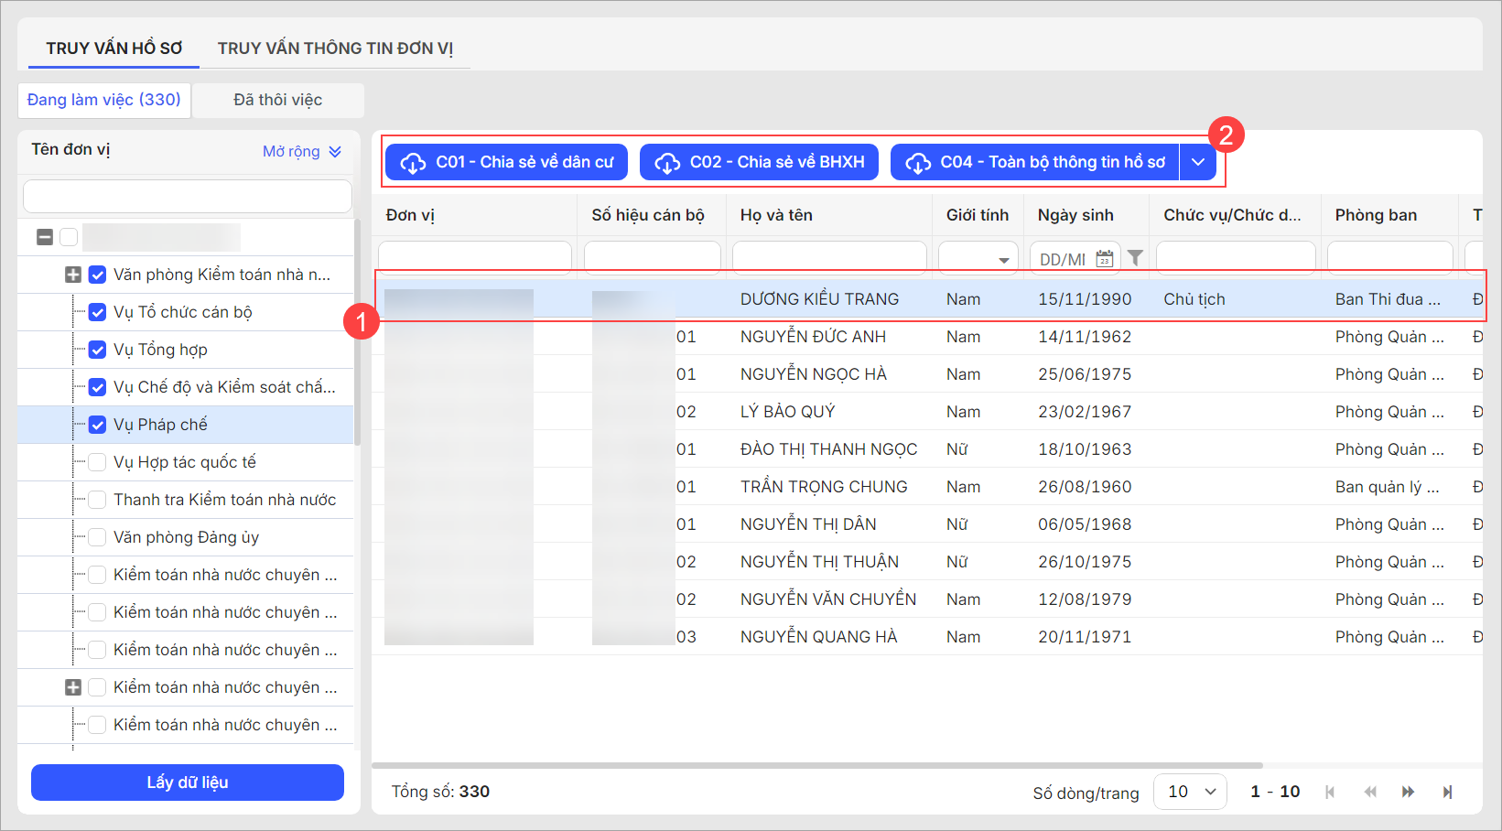The width and height of the screenshot is (1502, 831).
Task: Click the calendar icon in Ngày sinh filter
Action: (1104, 259)
